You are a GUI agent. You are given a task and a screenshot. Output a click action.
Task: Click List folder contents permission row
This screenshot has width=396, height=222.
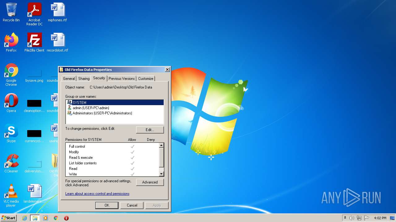click(x=112, y=163)
